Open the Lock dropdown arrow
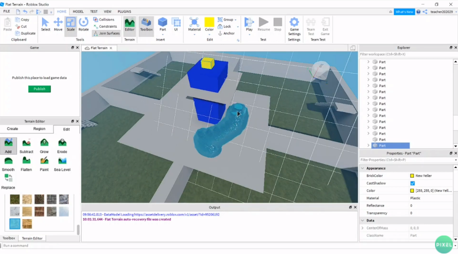The height and width of the screenshot is (254, 458). click(238, 26)
